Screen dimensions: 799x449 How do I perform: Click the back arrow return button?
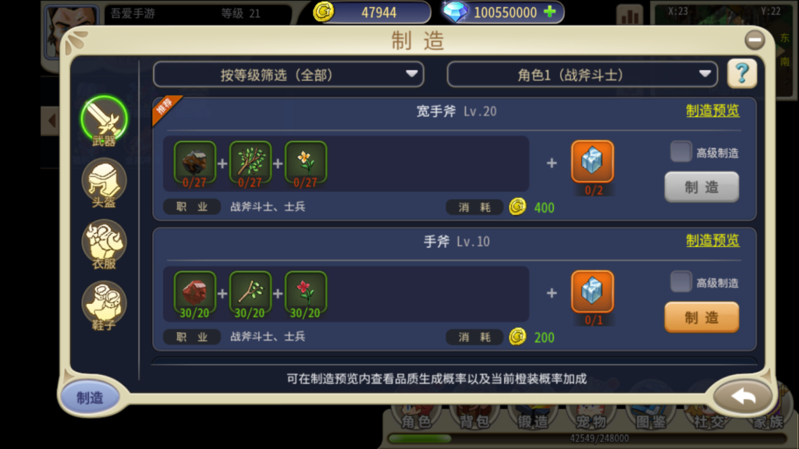coord(743,397)
